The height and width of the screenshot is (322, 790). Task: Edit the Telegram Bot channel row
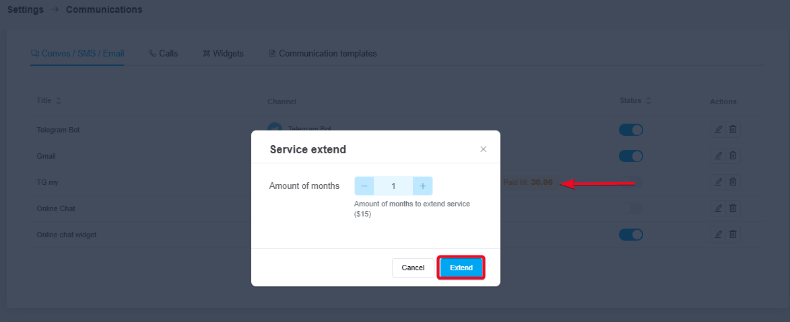718,130
